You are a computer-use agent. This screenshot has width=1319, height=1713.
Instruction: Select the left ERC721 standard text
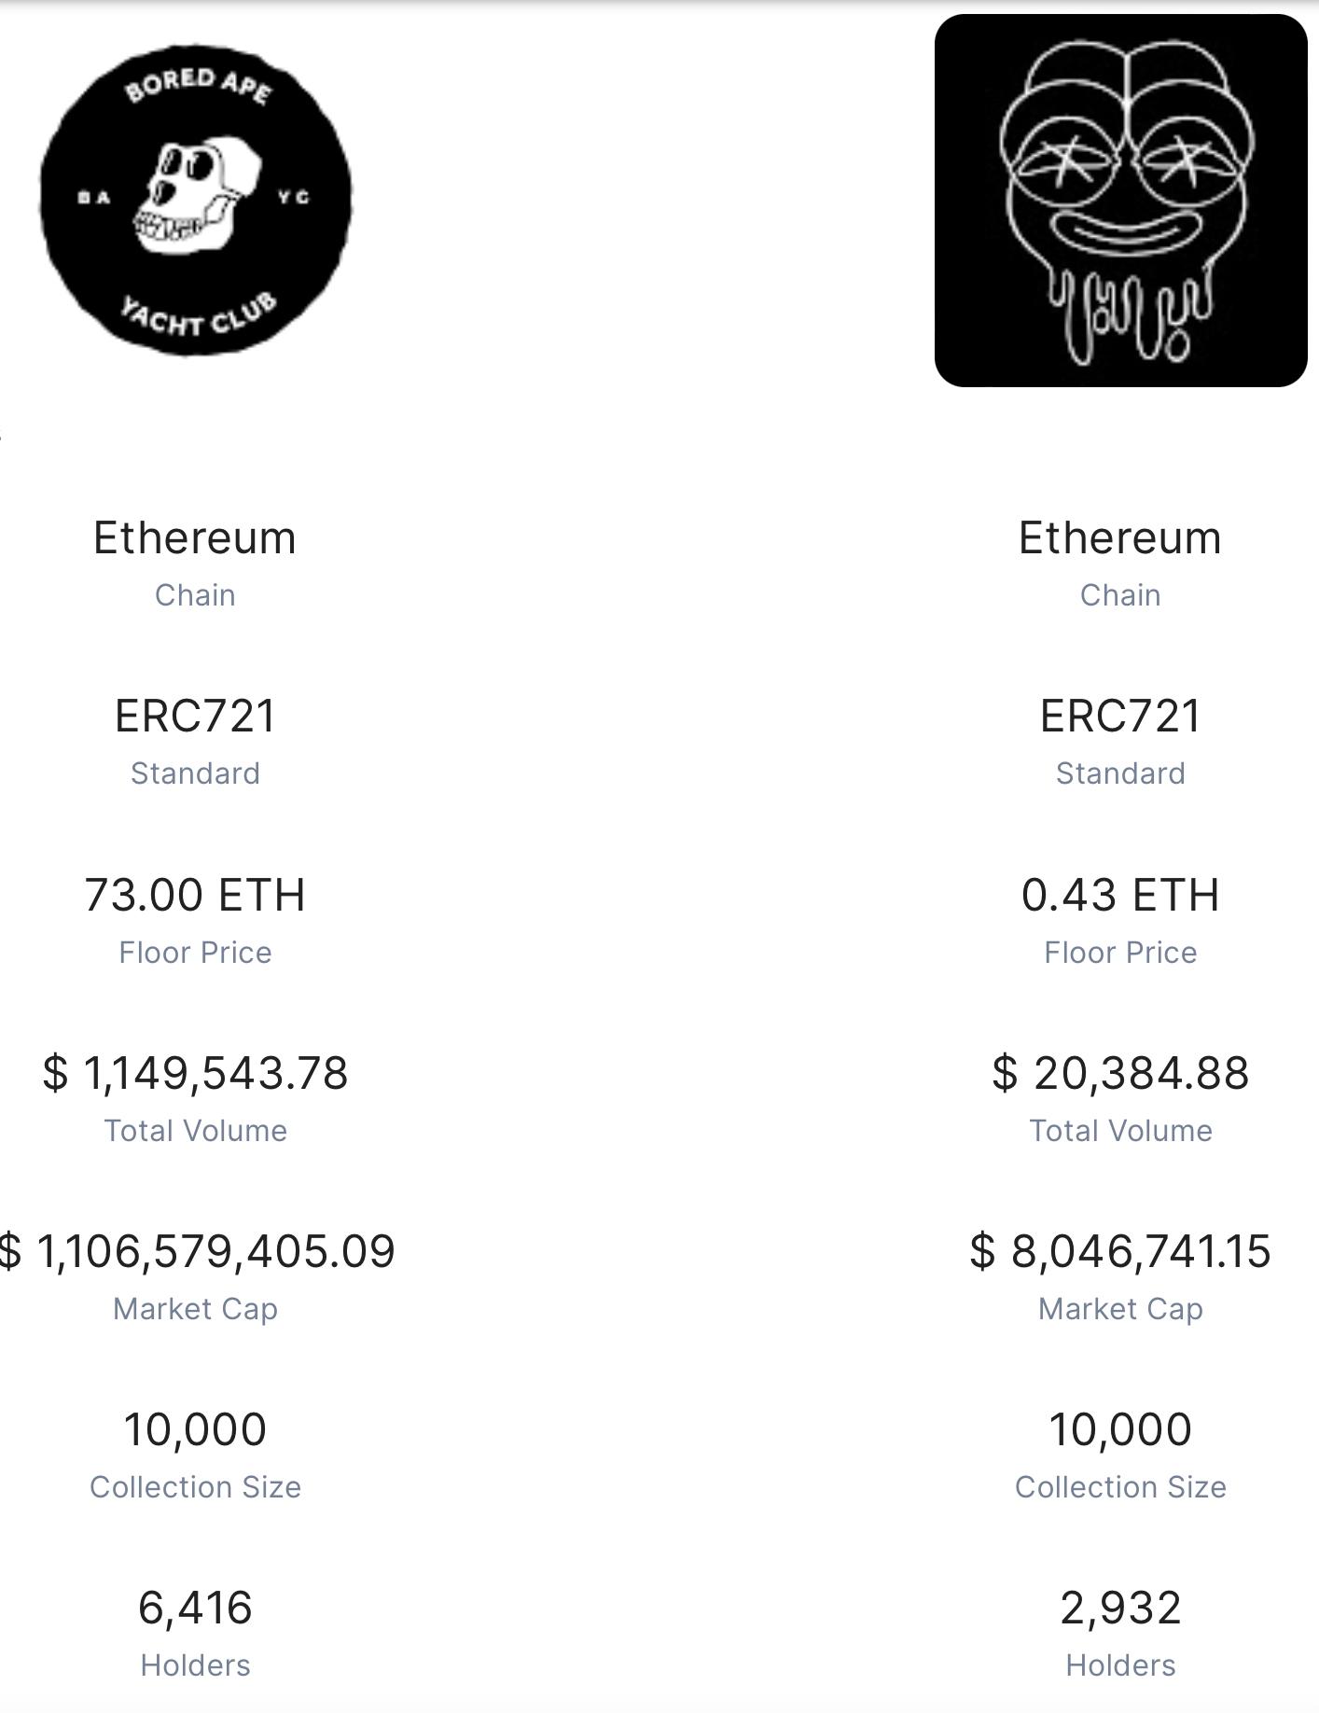(195, 717)
